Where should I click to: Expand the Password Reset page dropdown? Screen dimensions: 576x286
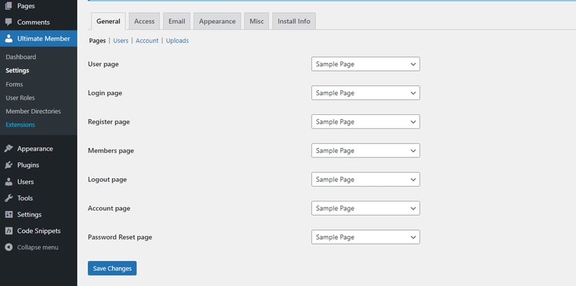click(365, 237)
